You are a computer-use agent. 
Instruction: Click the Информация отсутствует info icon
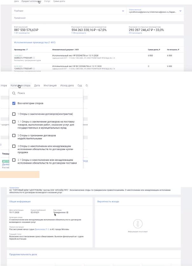[138, 224]
